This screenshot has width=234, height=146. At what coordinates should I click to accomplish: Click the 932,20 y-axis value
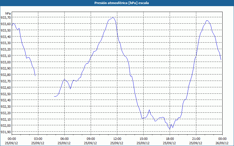click(6, 113)
